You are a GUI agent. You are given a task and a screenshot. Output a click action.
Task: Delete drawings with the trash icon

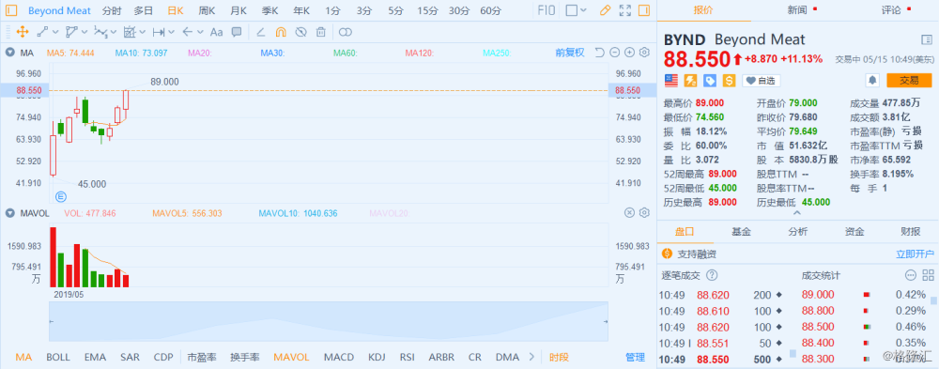click(x=321, y=32)
